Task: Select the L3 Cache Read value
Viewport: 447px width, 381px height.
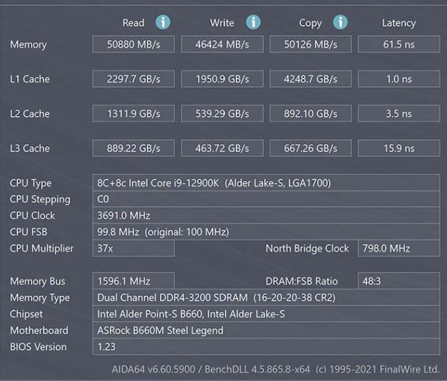Action: point(133,148)
